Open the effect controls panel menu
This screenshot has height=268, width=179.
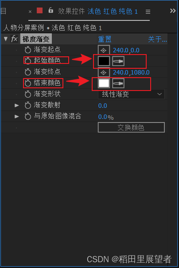(x=148, y=12)
